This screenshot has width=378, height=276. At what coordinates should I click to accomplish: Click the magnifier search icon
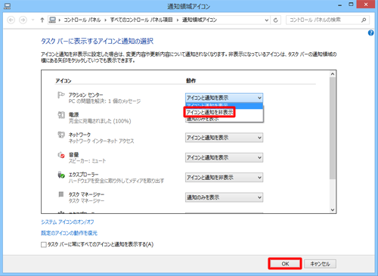coord(364,20)
